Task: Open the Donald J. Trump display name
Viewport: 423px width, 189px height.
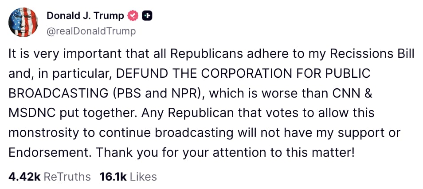Action: click(x=85, y=16)
